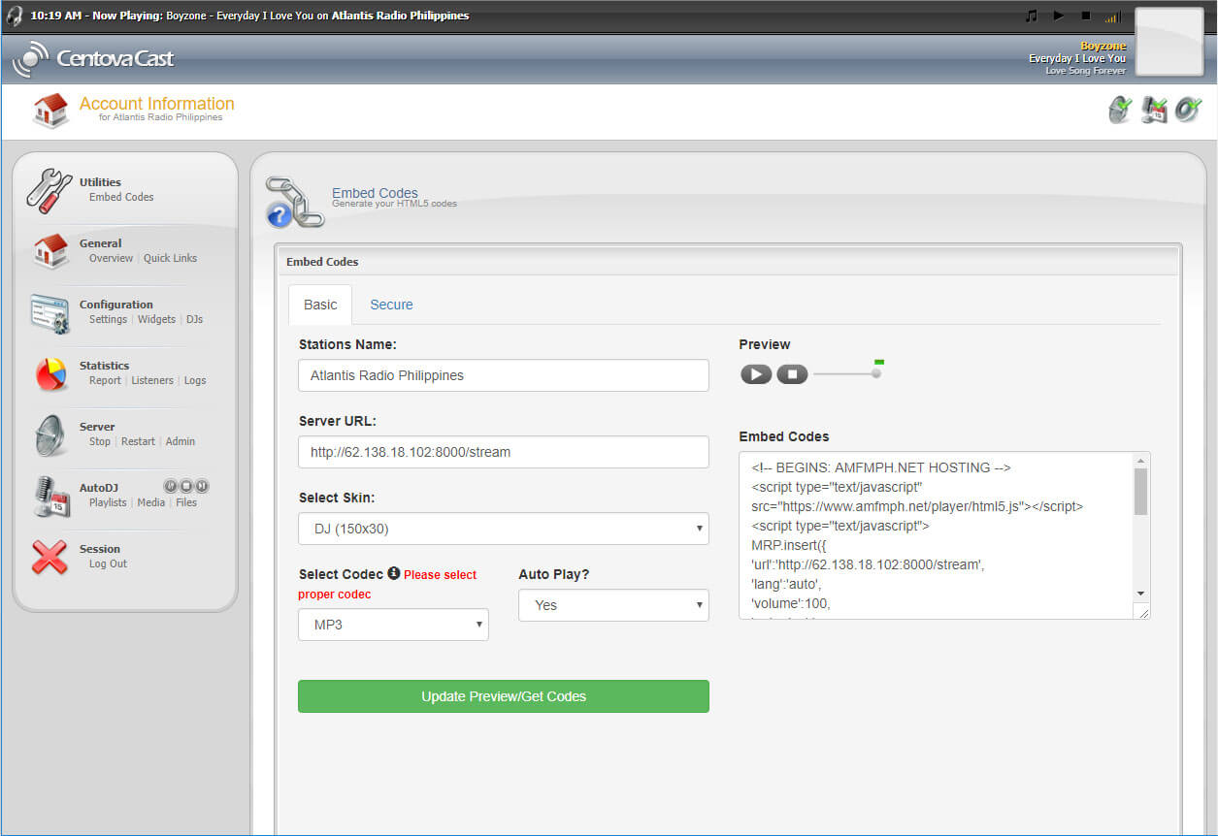Click the Centova Cast logo
1218x836 pixels.
pos(93,58)
